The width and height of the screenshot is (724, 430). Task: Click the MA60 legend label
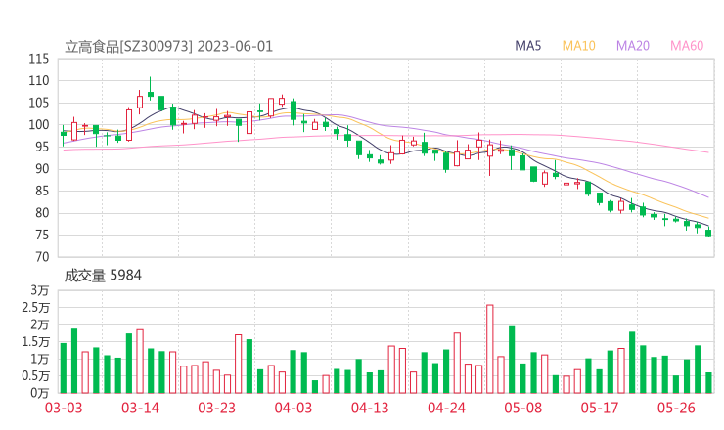[687, 46]
